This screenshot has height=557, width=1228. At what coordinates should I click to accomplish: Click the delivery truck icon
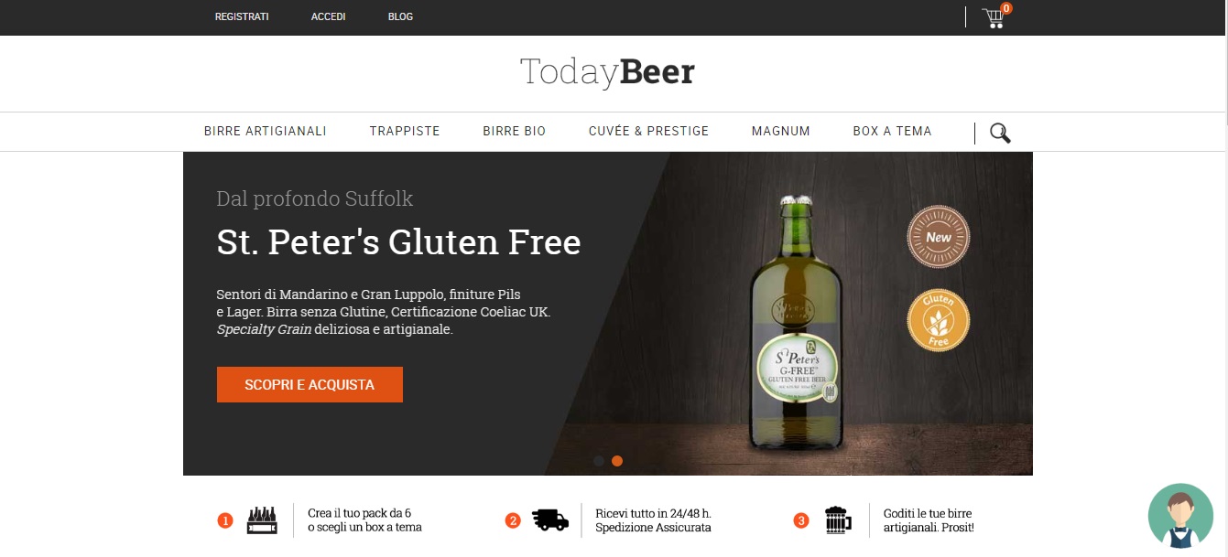[x=550, y=520]
